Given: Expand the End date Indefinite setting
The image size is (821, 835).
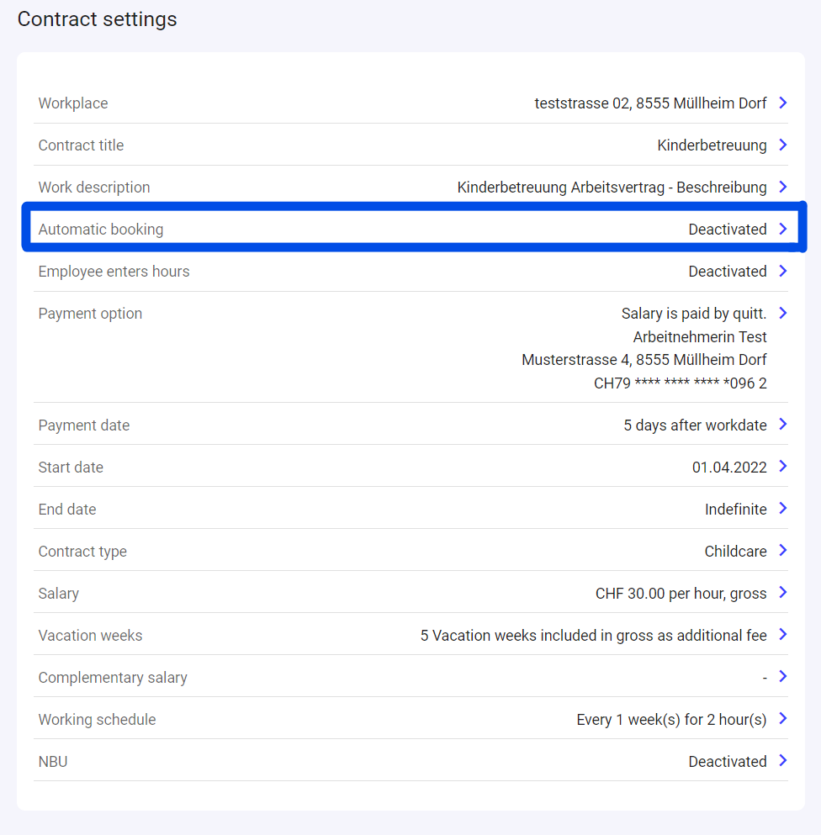Looking at the screenshot, I should (782, 509).
